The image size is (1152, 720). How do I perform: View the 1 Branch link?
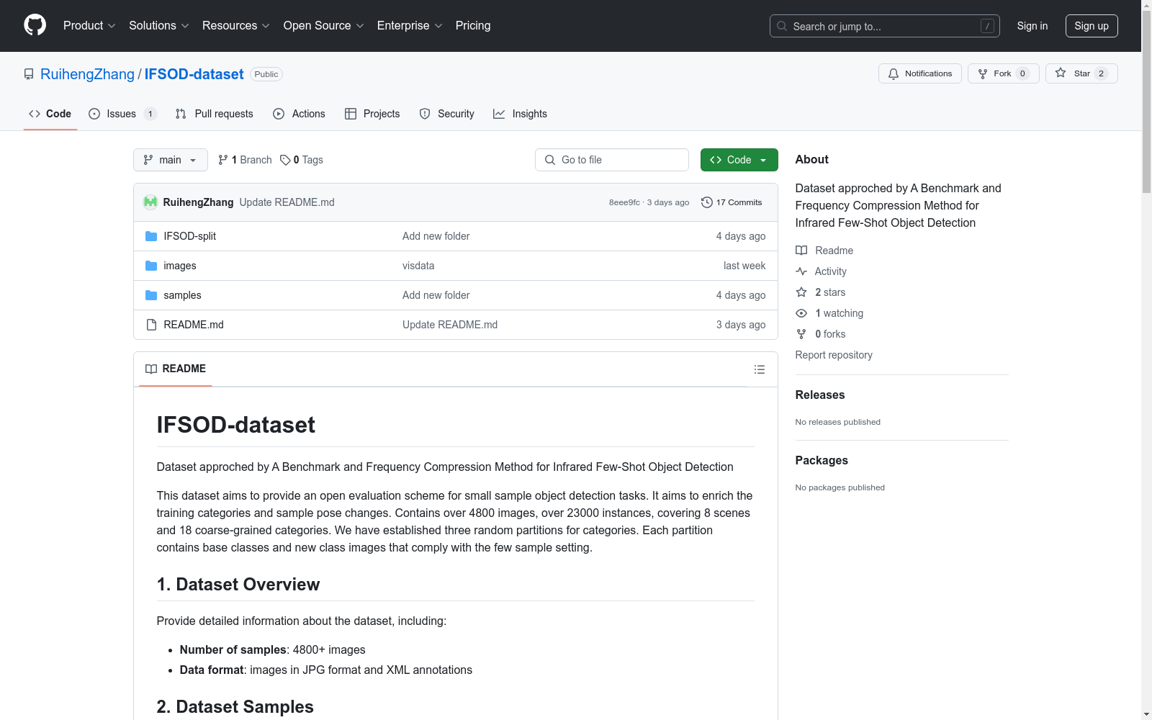(245, 160)
